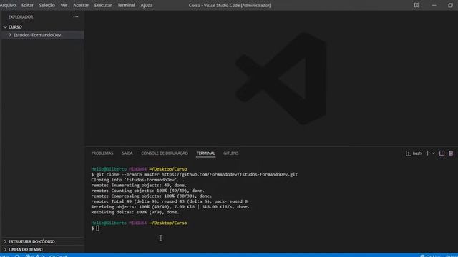Click 'Receiving objects: 100% (49/49)' line
The image size is (458, 257).
coord(170,206)
